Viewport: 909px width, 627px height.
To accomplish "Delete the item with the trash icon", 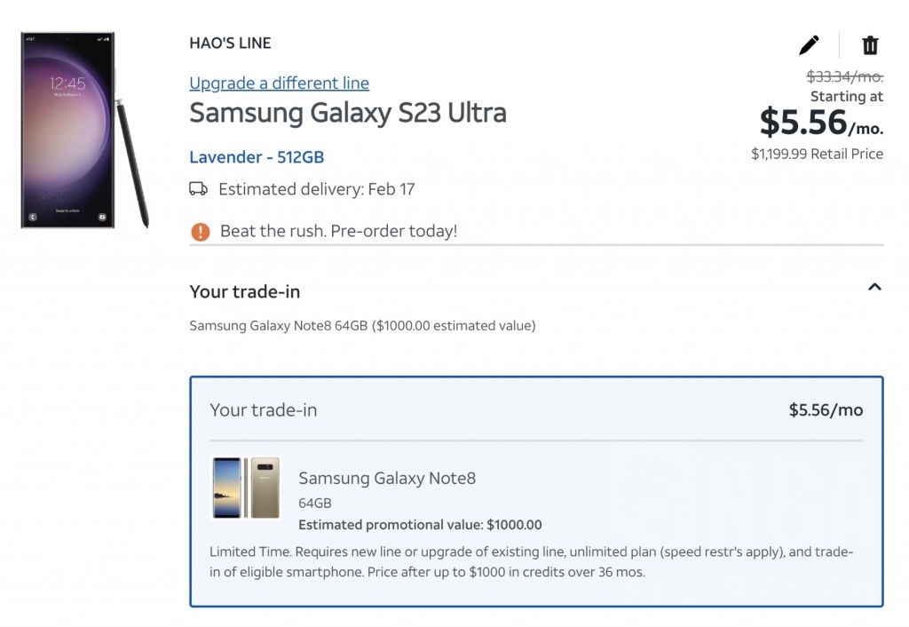I will pyautogui.click(x=870, y=45).
